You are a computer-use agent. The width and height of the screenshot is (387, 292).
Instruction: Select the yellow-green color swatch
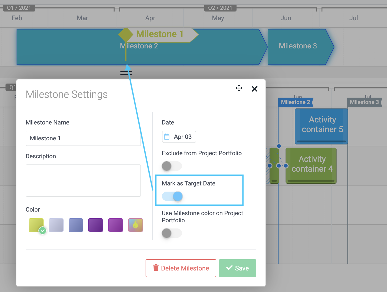(x=36, y=225)
